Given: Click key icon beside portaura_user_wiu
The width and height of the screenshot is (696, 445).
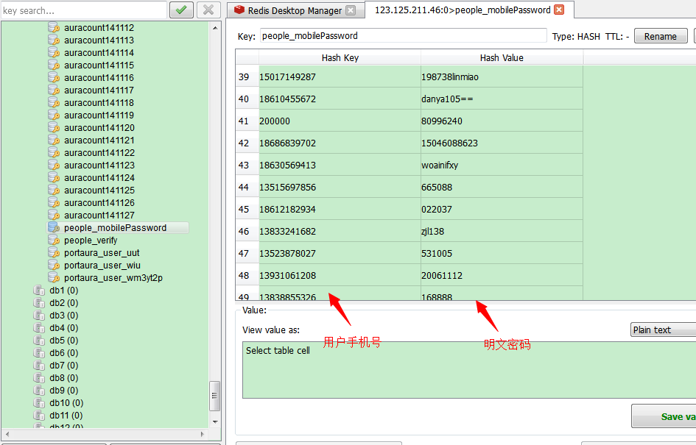Looking at the screenshot, I should pos(54,265).
